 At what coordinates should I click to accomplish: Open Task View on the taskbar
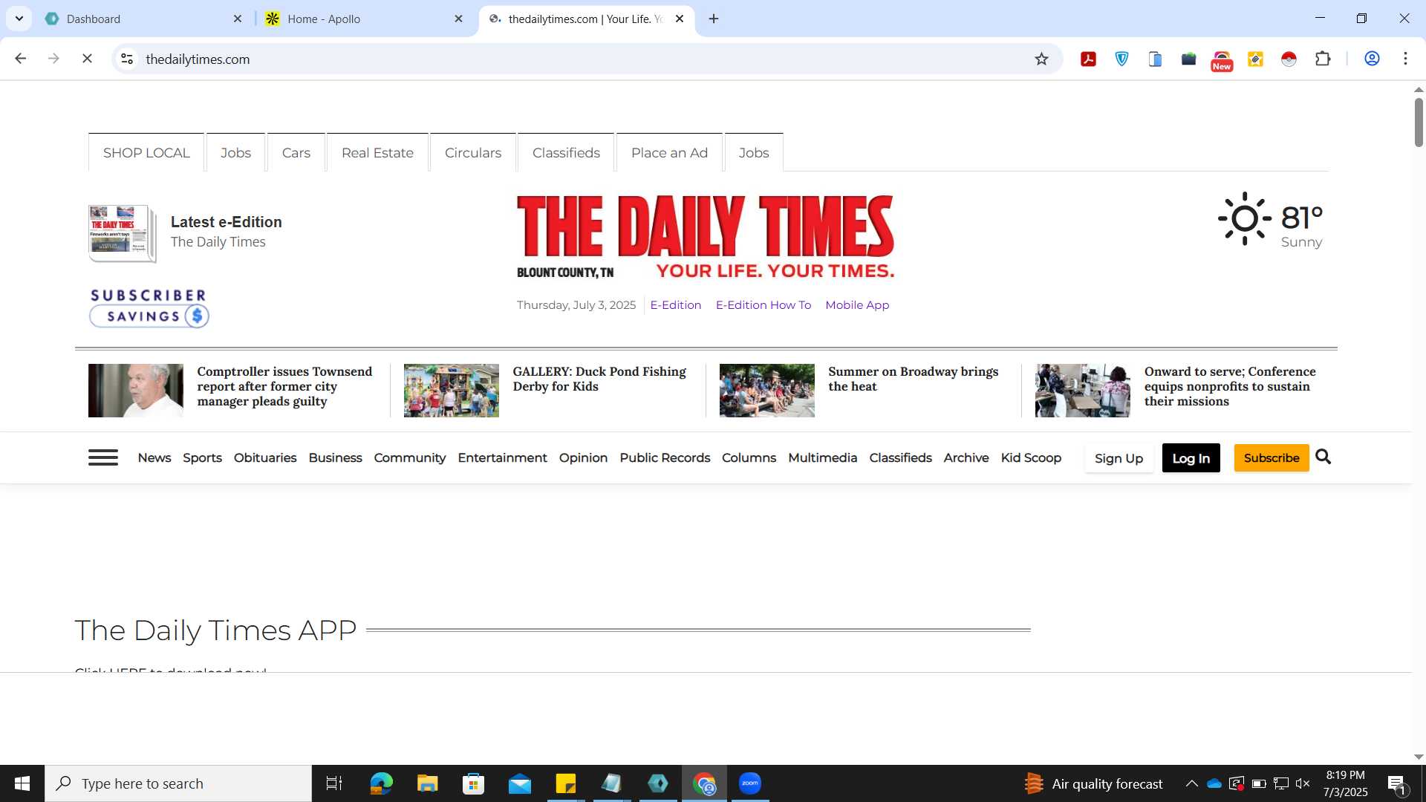(x=334, y=783)
